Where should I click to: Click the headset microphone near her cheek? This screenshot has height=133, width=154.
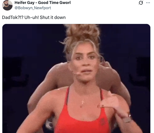(78, 73)
